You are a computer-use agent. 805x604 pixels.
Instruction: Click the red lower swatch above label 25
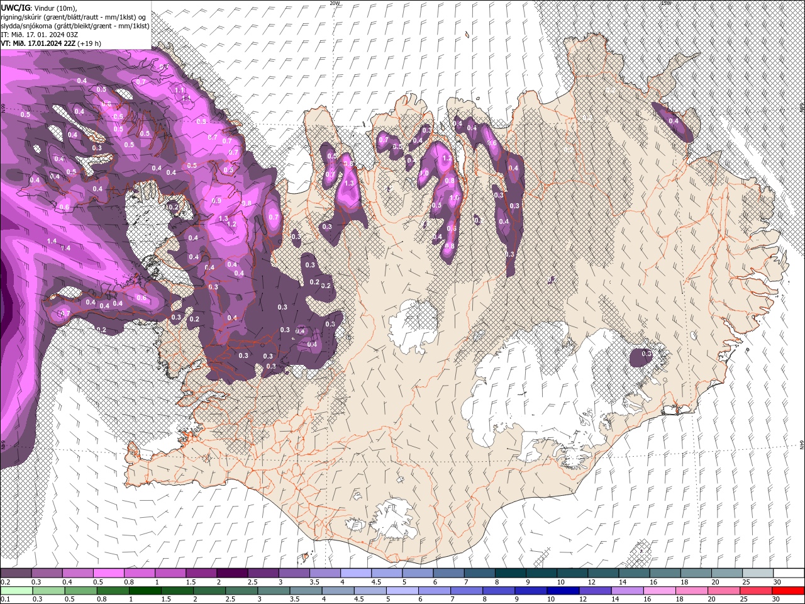[755, 590]
